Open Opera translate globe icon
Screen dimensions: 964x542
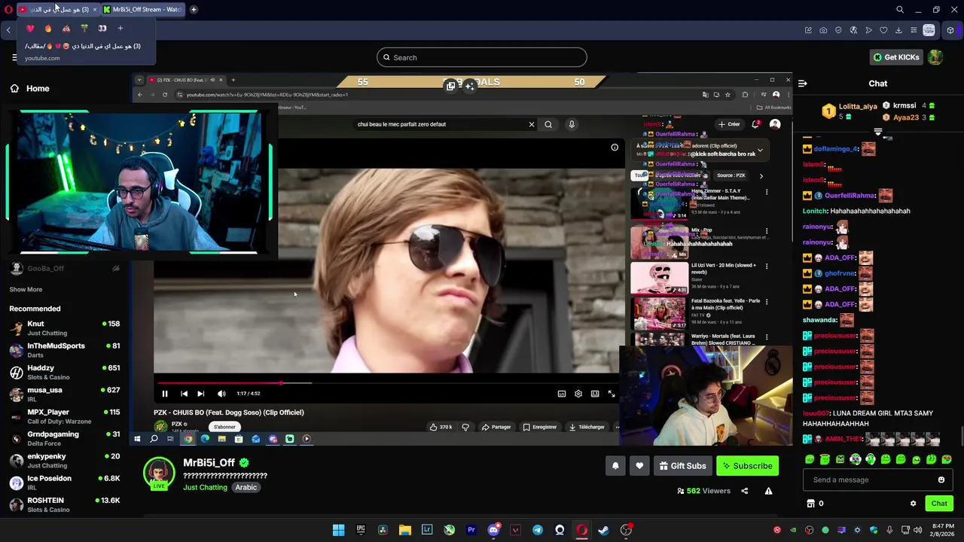click(x=853, y=30)
